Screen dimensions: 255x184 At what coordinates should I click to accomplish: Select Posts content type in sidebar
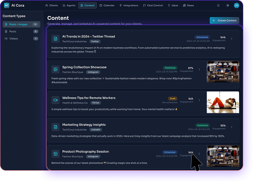(x=21, y=31)
